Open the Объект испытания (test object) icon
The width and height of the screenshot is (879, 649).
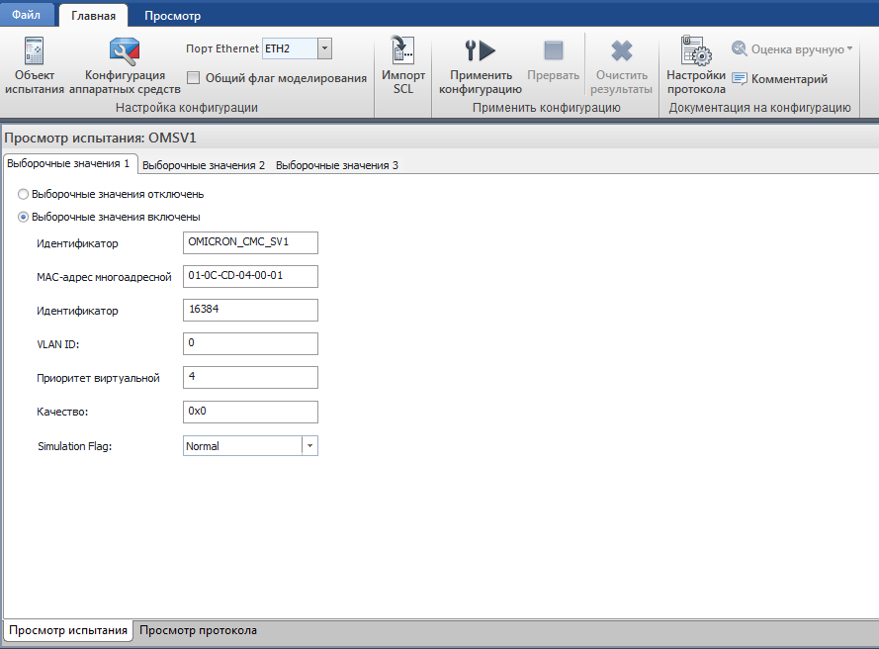35,51
